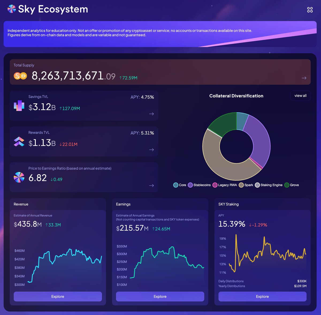Click the 0.49 price to earnings decrease value
Screen dimensions: 321x315
tap(56, 179)
